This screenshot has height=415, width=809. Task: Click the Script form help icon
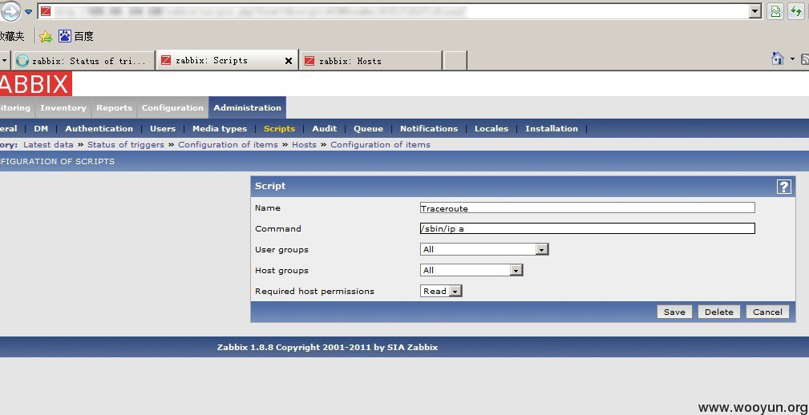[x=783, y=186]
